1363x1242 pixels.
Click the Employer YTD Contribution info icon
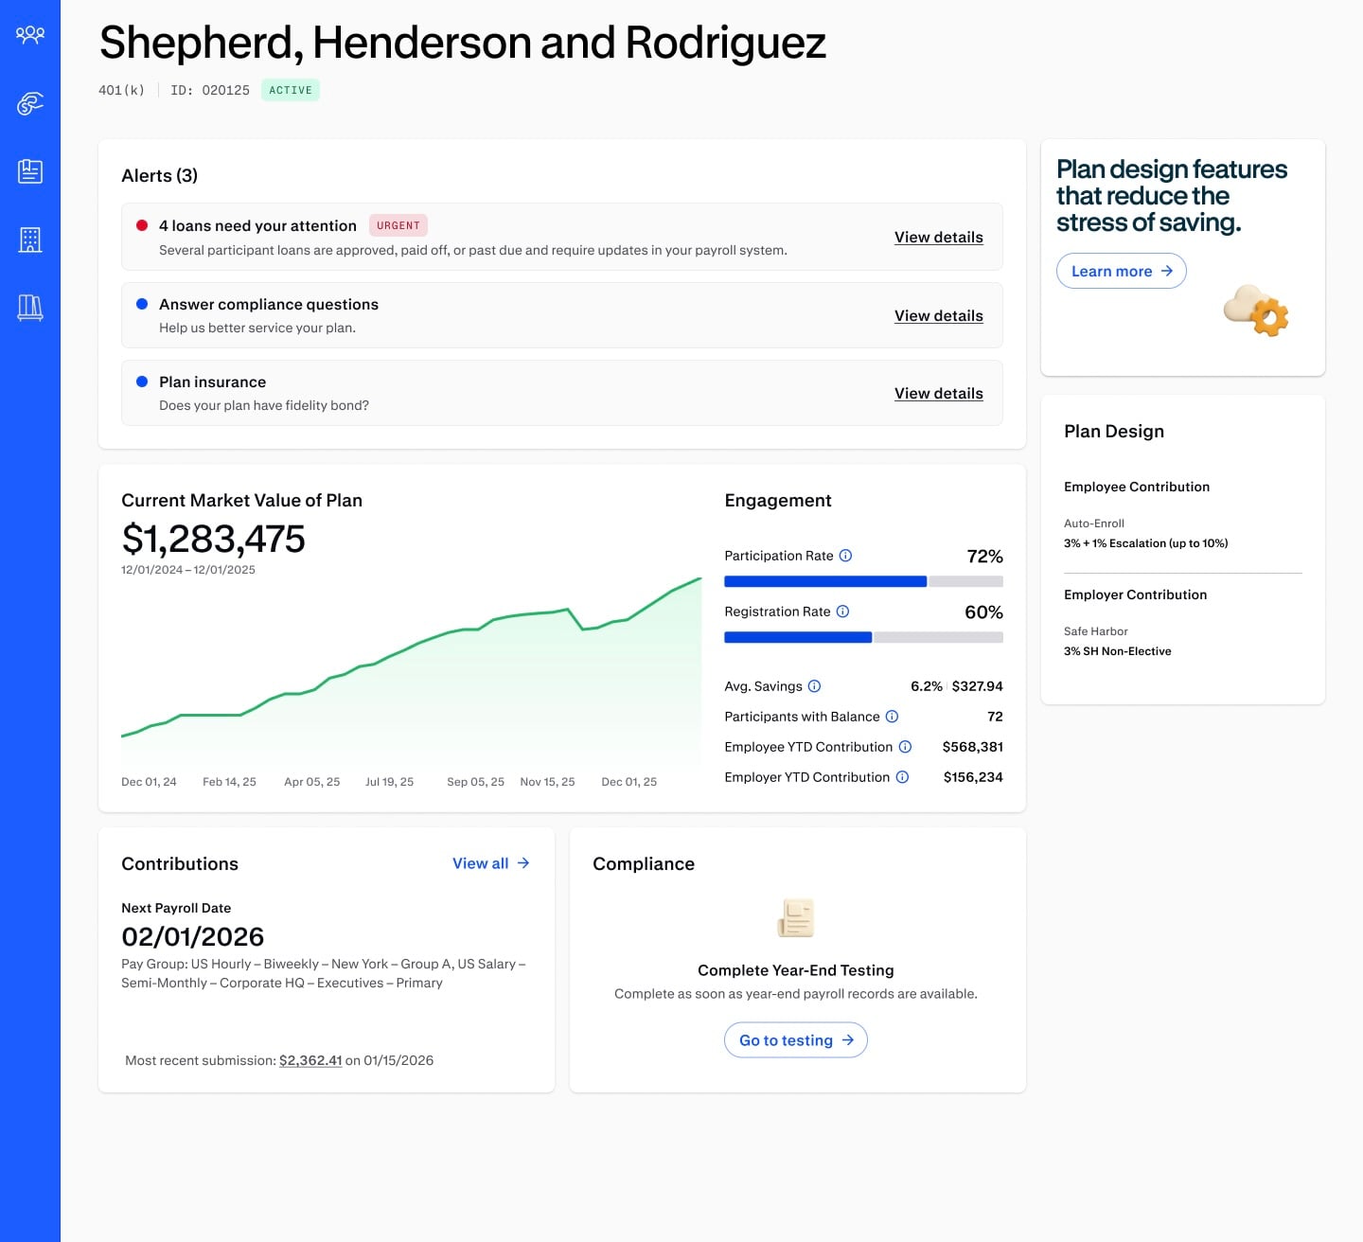(902, 777)
